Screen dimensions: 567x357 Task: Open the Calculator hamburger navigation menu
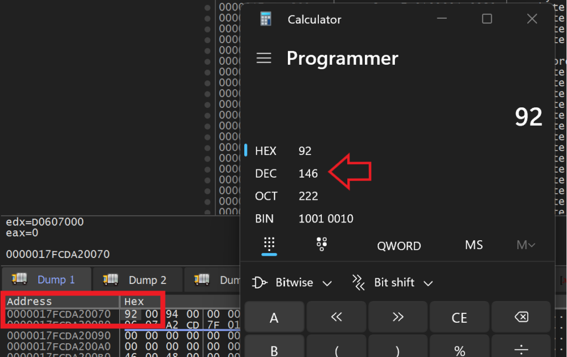(x=264, y=58)
